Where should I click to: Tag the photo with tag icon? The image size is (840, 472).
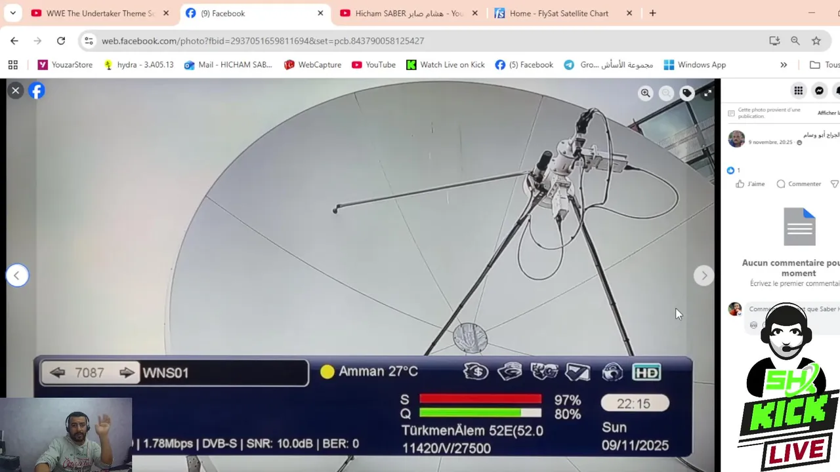(687, 93)
